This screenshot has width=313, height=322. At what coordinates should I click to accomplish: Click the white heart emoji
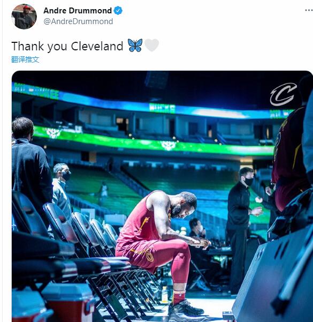tap(151, 45)
